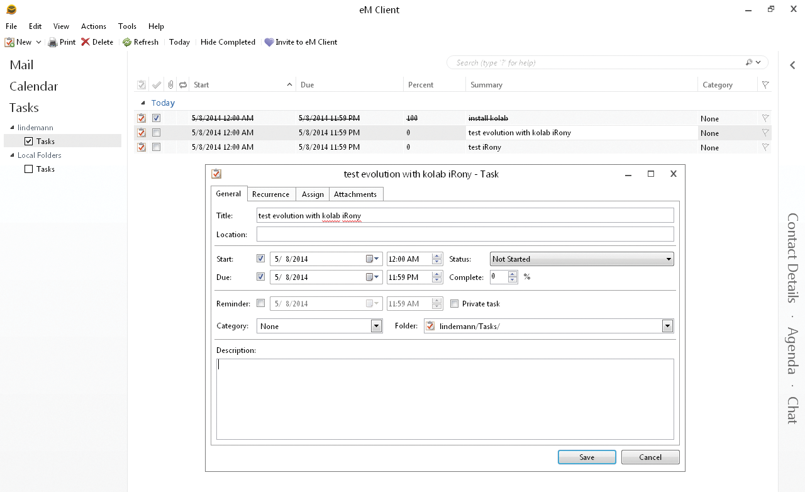Toggle the Due date checkbox
The width and height of the screenshot is (805, 492).
260,277
